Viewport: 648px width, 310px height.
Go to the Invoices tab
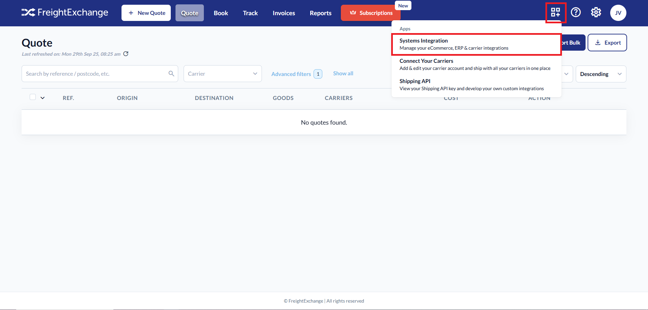point(284,13)
